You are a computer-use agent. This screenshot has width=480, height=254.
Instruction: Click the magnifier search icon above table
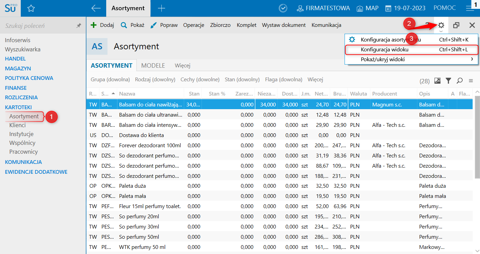pyautogui.click(x=460, y=81)
